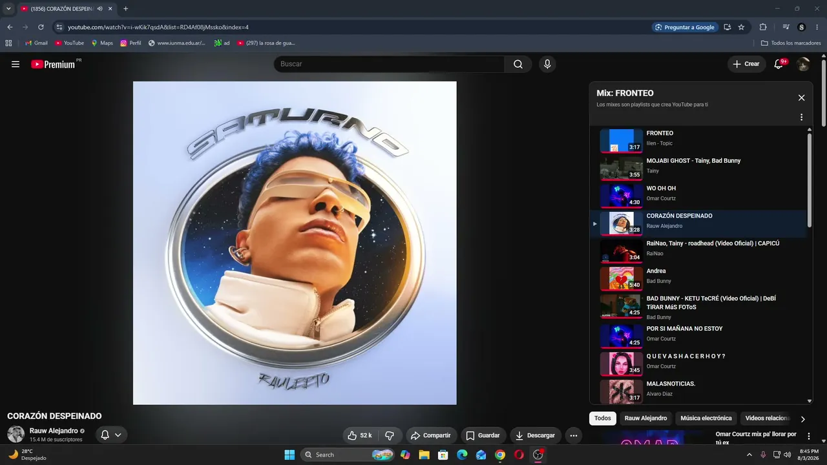
Task: Open Windows Start menu
Action: (289, 455)
